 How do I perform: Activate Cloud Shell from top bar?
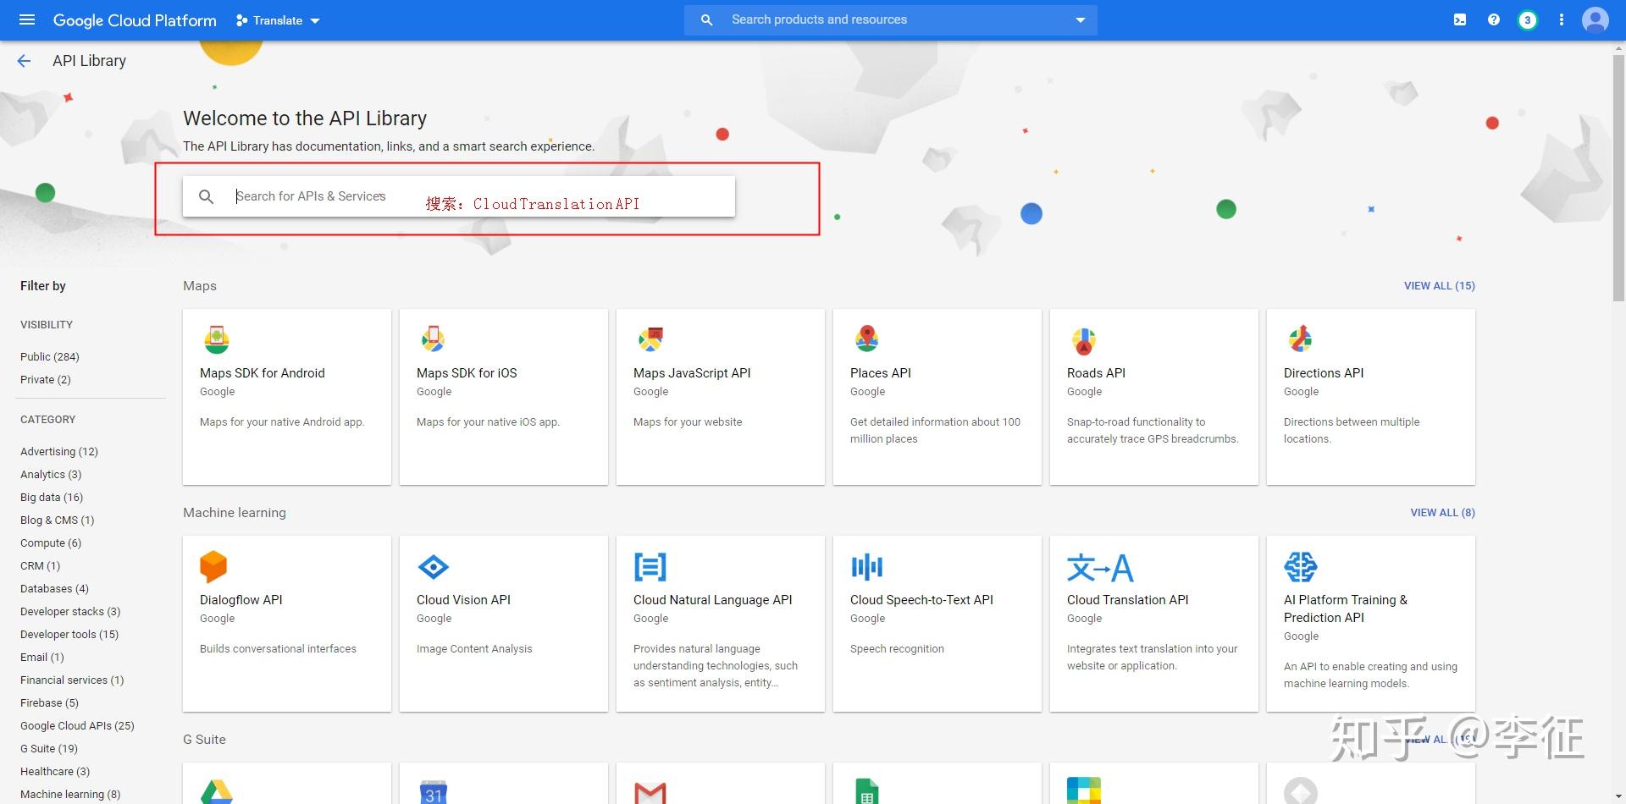(x=1460, y=20)
